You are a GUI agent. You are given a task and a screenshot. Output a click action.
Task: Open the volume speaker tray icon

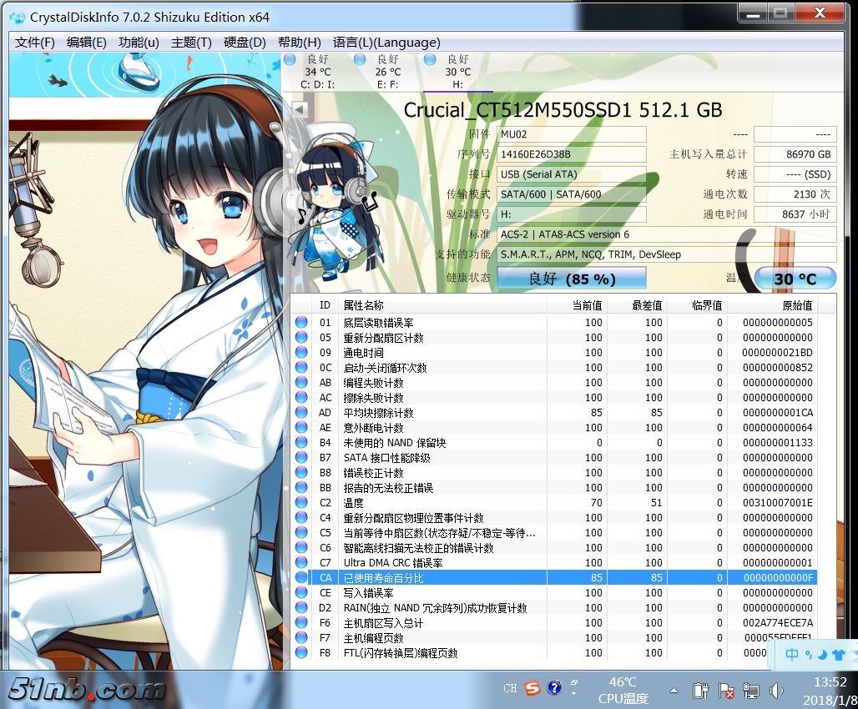(x=776, y=691)
